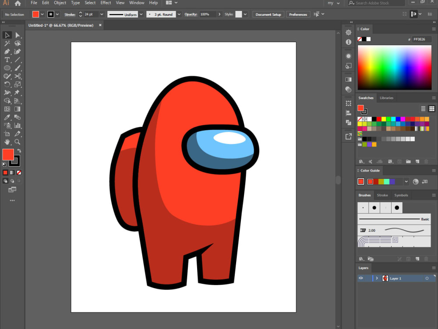The height and width of the screenshot is (329, 438).
Task: Open harmony rules dropdown in Color Guide
Action: click(x=406, y=182)
